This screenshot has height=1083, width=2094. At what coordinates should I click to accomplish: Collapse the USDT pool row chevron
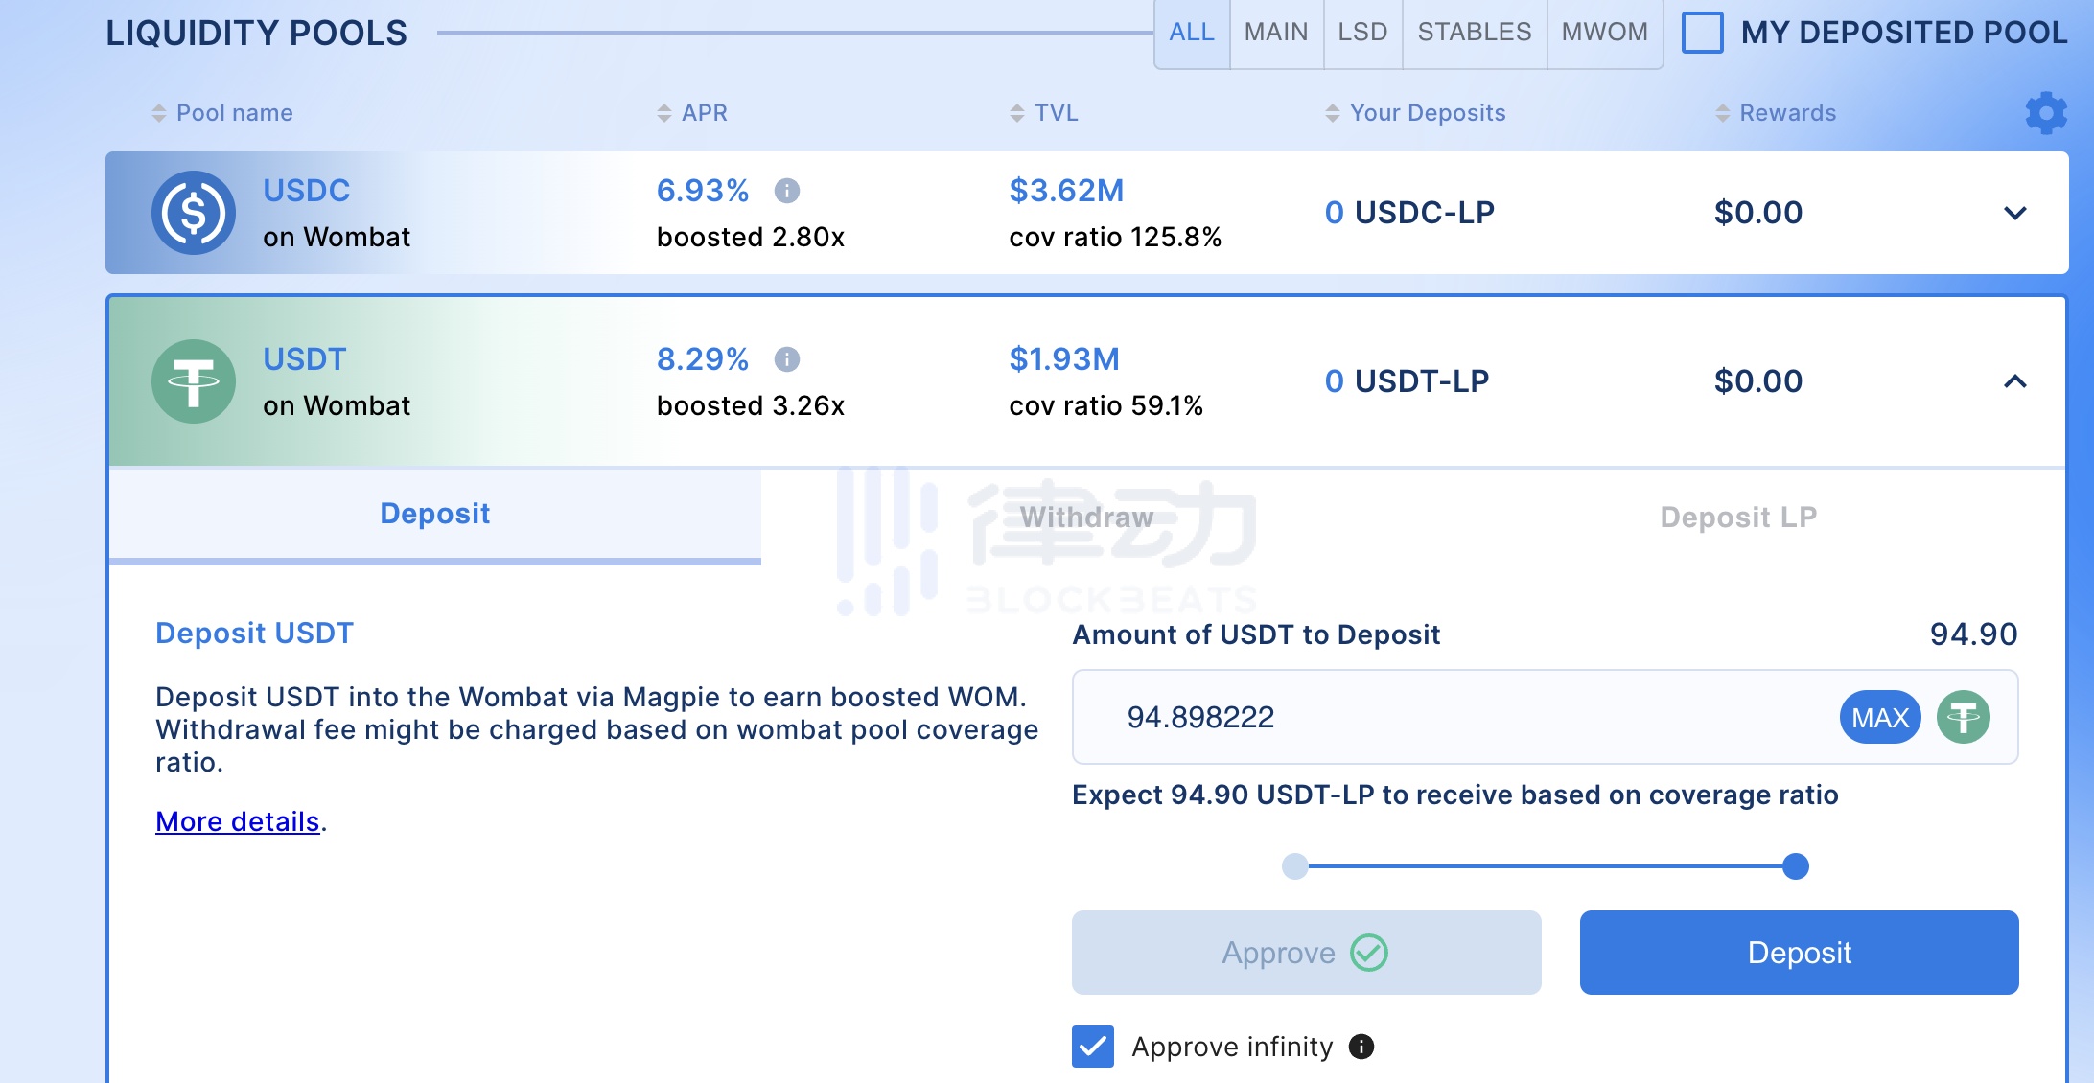[2014, 381]
